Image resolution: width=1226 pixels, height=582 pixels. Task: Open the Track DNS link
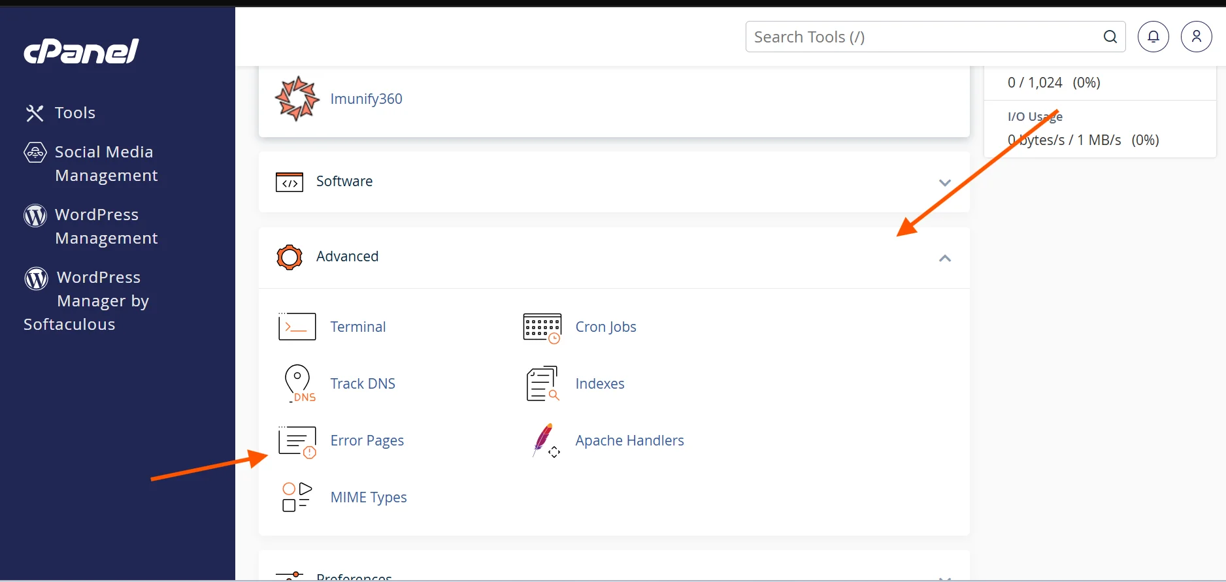[363, 383]
